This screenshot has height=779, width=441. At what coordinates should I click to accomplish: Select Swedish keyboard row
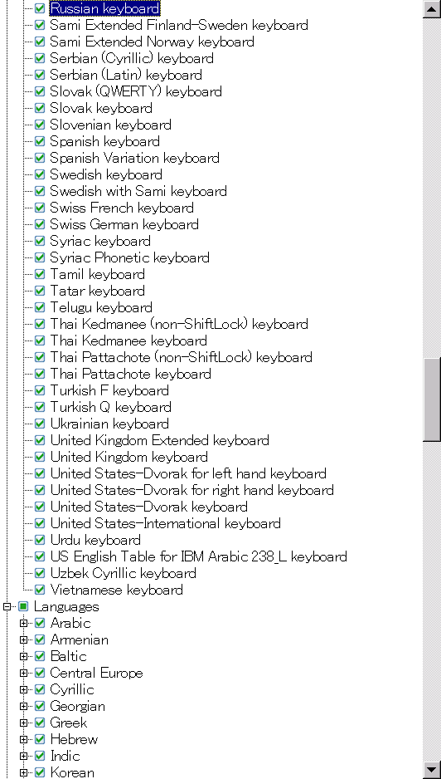point(106,175)
